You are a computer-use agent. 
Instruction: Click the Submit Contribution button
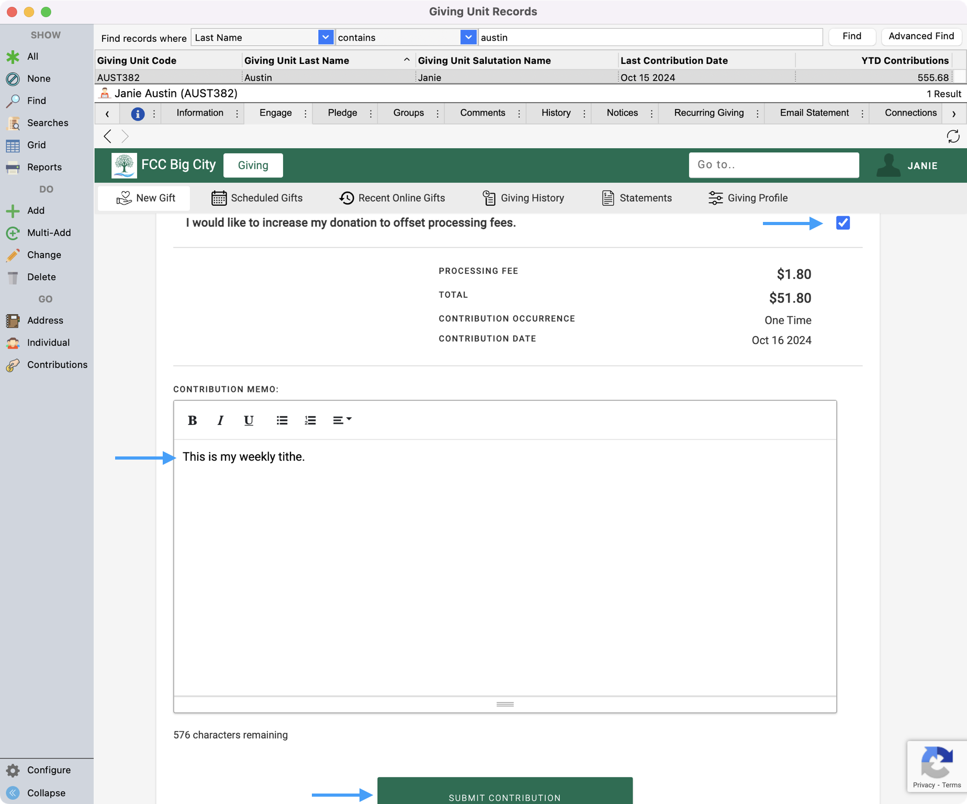point(504,792)
